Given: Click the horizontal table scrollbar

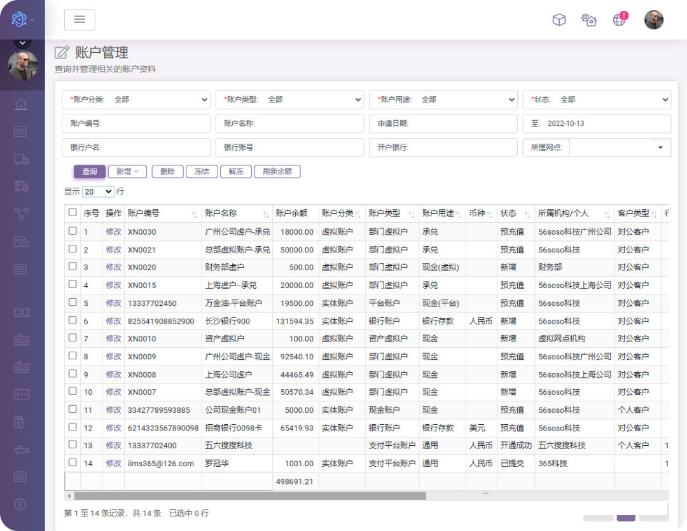Looking at the screenshot, I should [x=249, y=496].
